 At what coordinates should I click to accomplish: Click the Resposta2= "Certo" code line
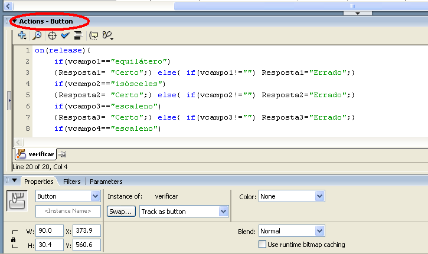[204, 95]
